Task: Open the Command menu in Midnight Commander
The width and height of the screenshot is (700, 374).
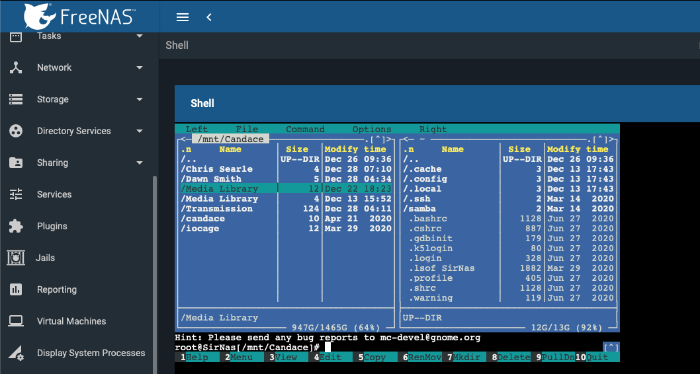Action: pos(305,130)
